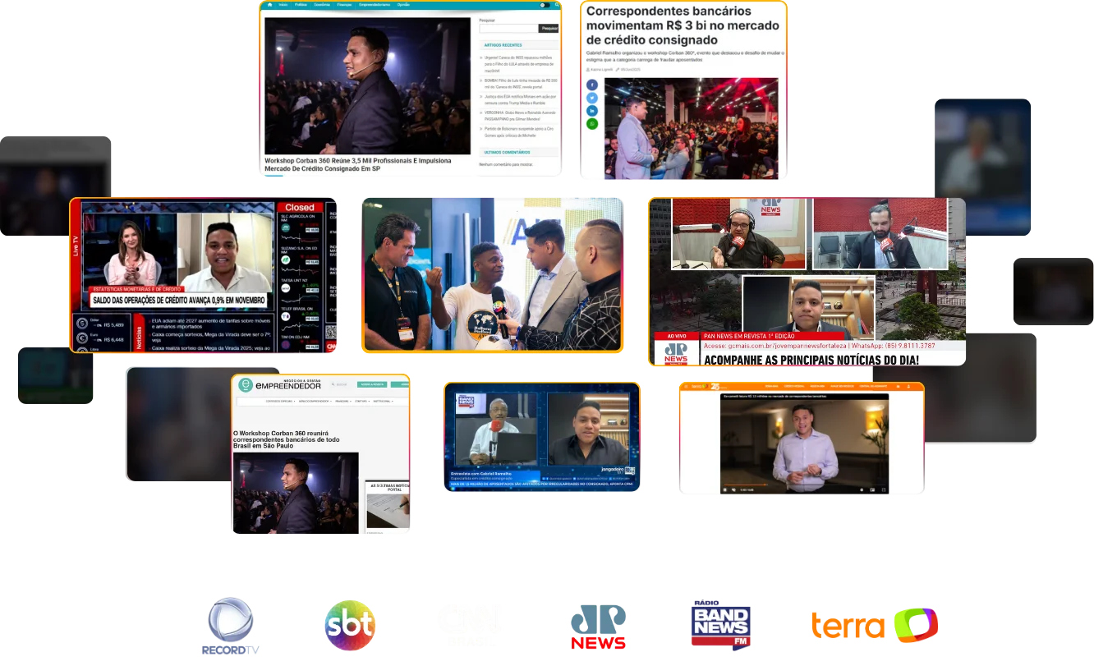
Task: Share article via the WhatsApp icon
Action: (592, 124)
